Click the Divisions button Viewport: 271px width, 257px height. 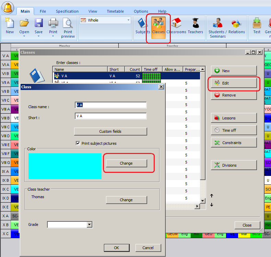pyautogui.click(x=234, y=165)
